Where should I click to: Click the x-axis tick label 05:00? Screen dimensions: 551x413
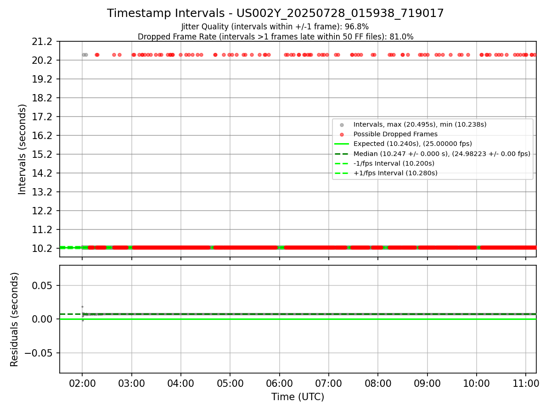coord(230,383)
